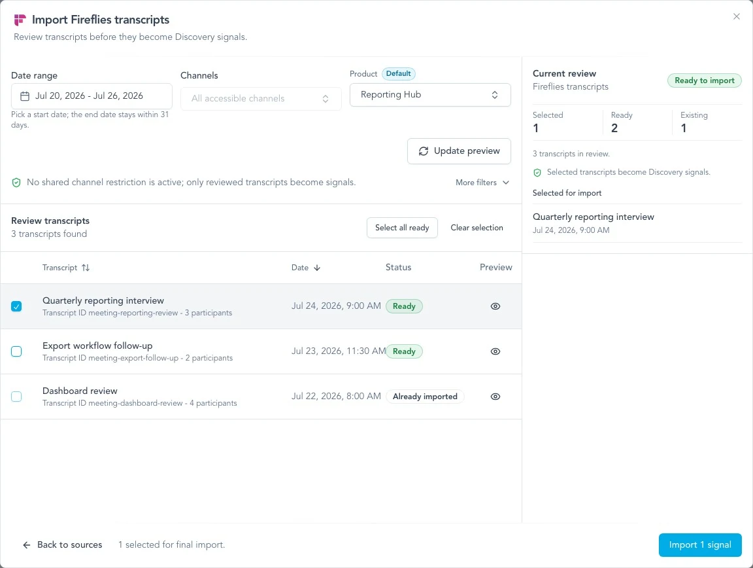The height and width of the screenshot is (568, 753).
Task: Click the Already imported badge
Action: [x=425, y=397]
